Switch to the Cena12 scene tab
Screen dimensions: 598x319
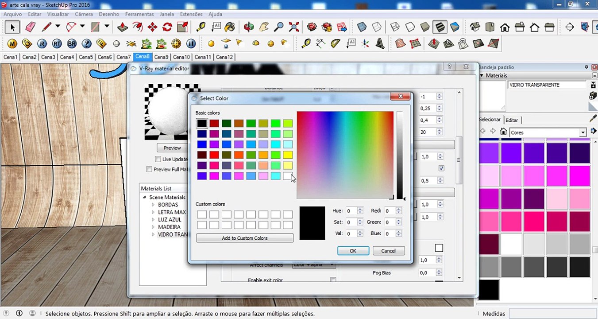coord(224,57)
